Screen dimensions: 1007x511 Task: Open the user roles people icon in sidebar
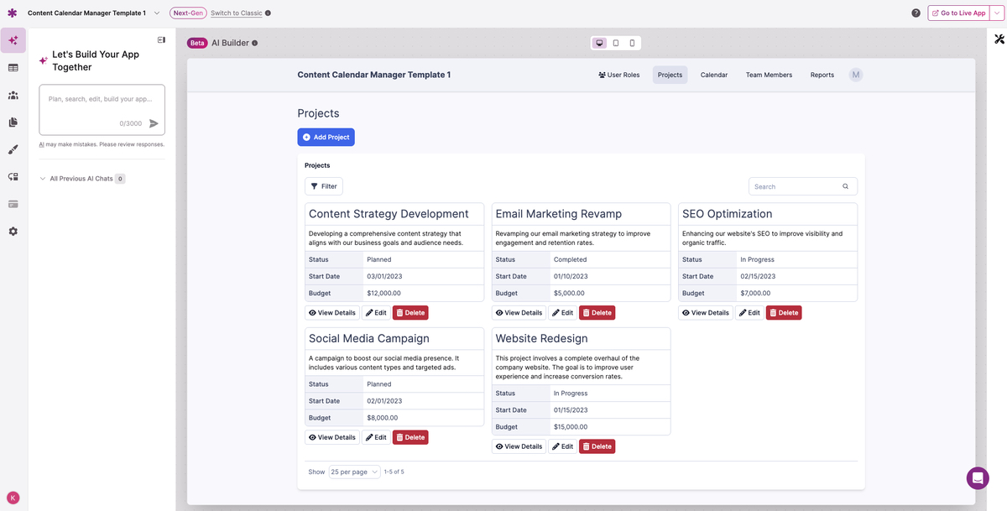click(13, 95)
